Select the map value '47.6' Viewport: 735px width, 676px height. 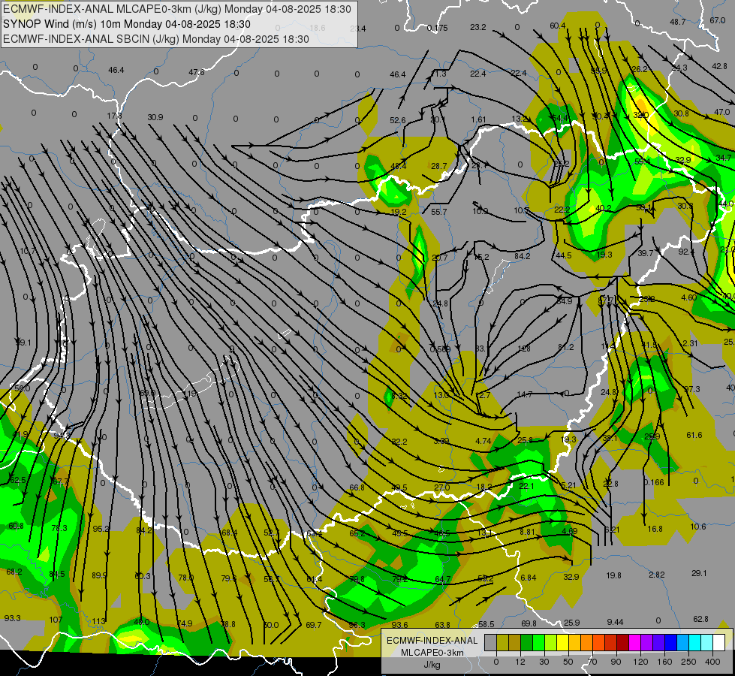pyautogui.click(x=197, y=72)
